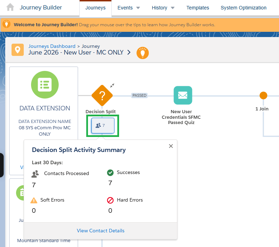Open the teal email activity icon
The width and height of the screenshot is (279, 247).
[183, 95]
